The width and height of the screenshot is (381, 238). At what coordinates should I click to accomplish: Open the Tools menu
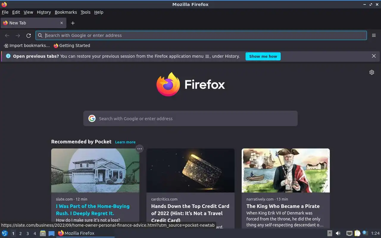(x=85, y=12)
